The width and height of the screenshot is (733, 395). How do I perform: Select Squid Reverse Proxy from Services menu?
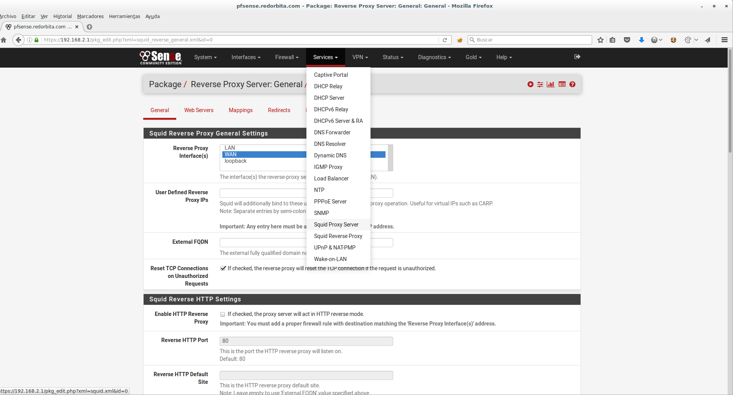point(338,236)
